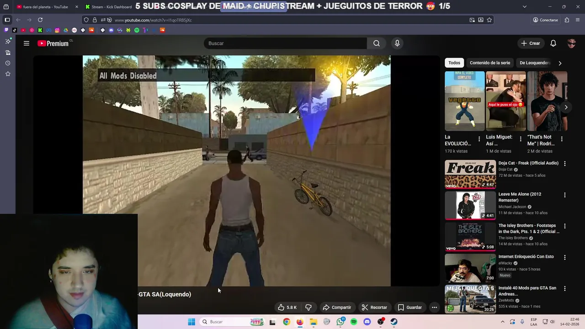Screen dimensions: 585x329
Task: Open Freak video thumbnail
Action: 470,174
